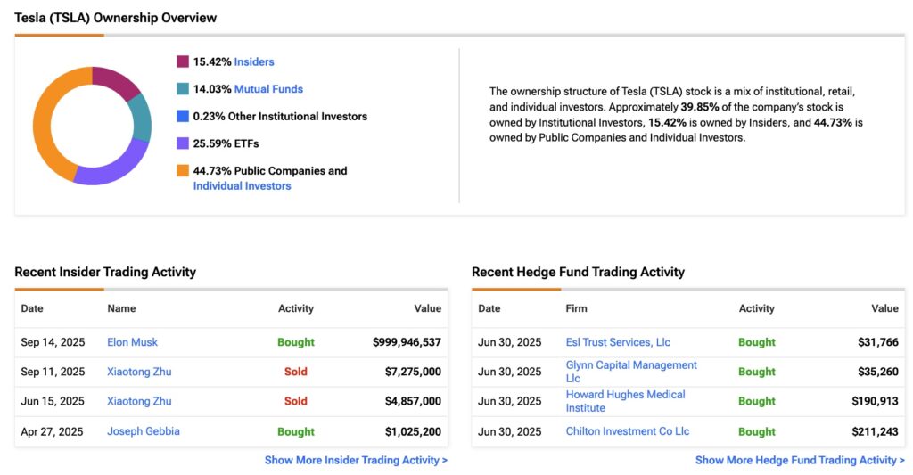This screenshot has width=913, height=475.
Task: Click the Insiders link in ownership legend
Action: tap(254, 62)
